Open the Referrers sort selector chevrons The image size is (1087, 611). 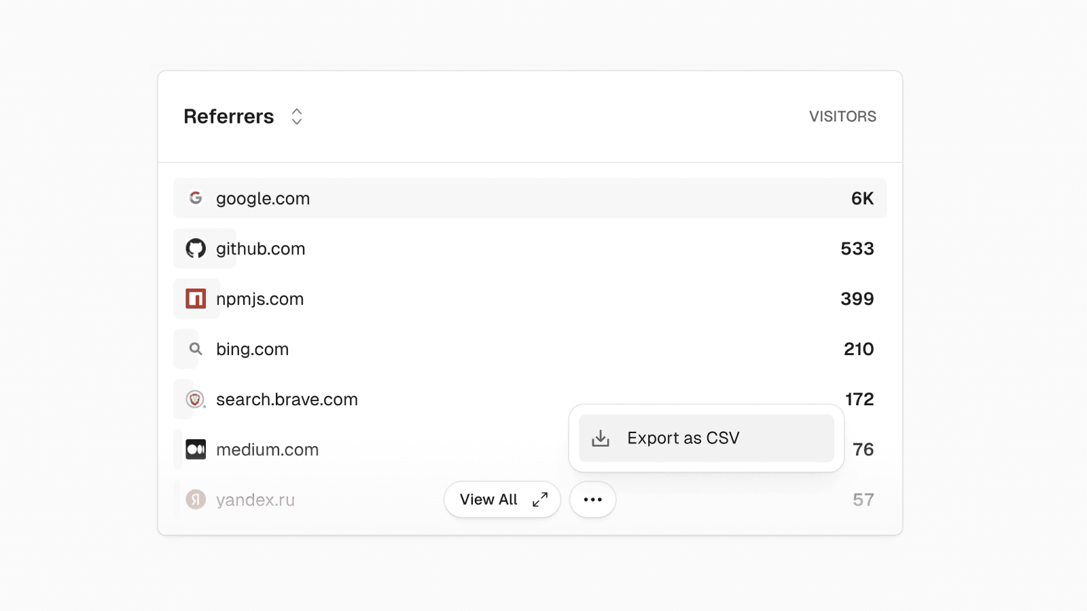[x=297, y=117]
